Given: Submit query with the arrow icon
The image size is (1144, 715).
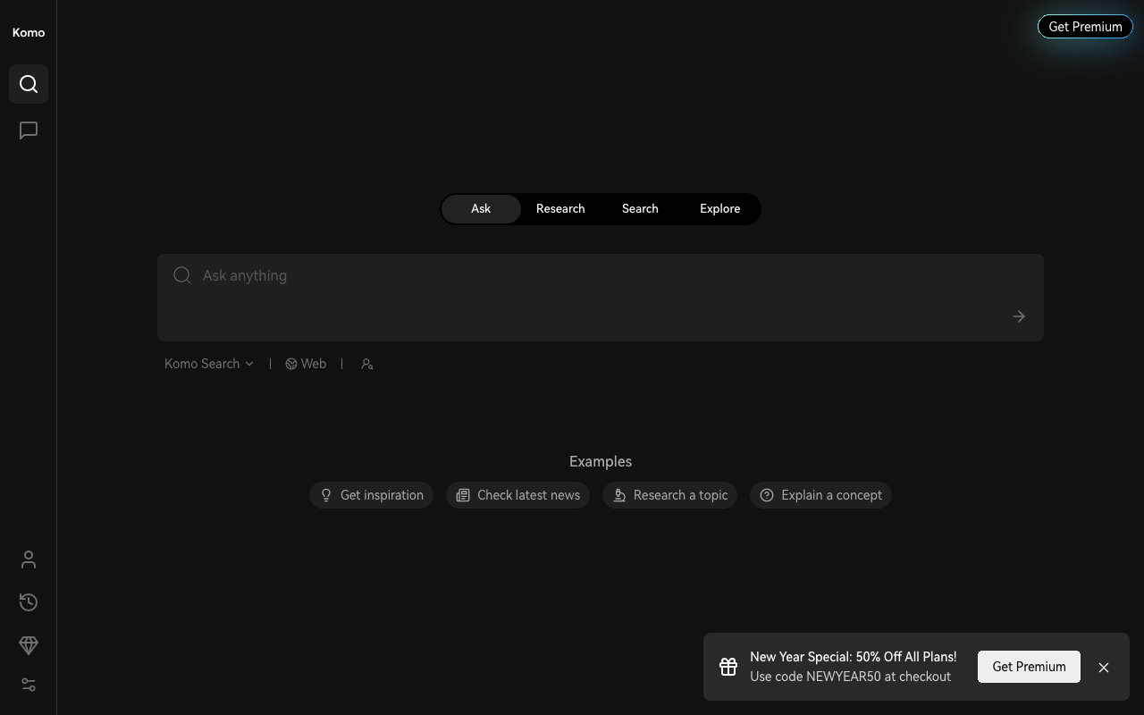Looking at the screenshot, I should [x=1019, y=316].
